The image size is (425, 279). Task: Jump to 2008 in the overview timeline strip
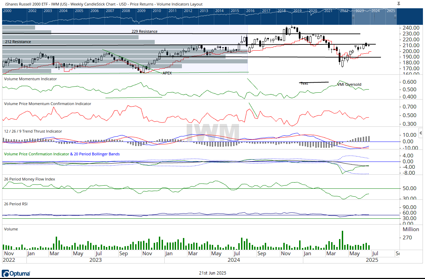click(x=126, y=11)
